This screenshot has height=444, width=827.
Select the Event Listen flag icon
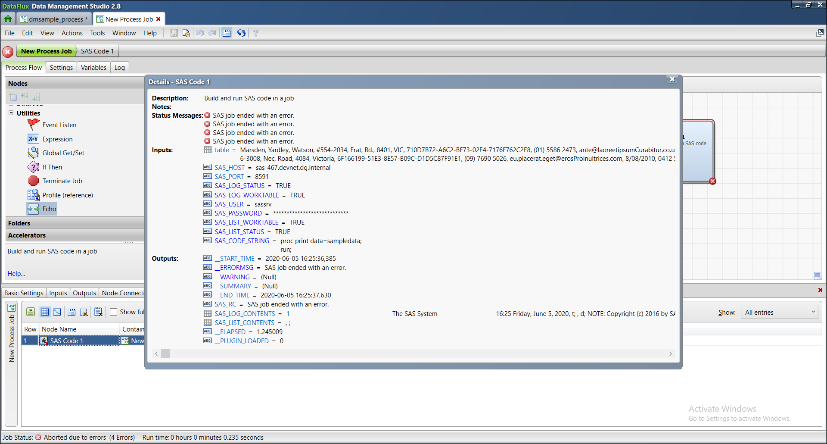[33, 125]
